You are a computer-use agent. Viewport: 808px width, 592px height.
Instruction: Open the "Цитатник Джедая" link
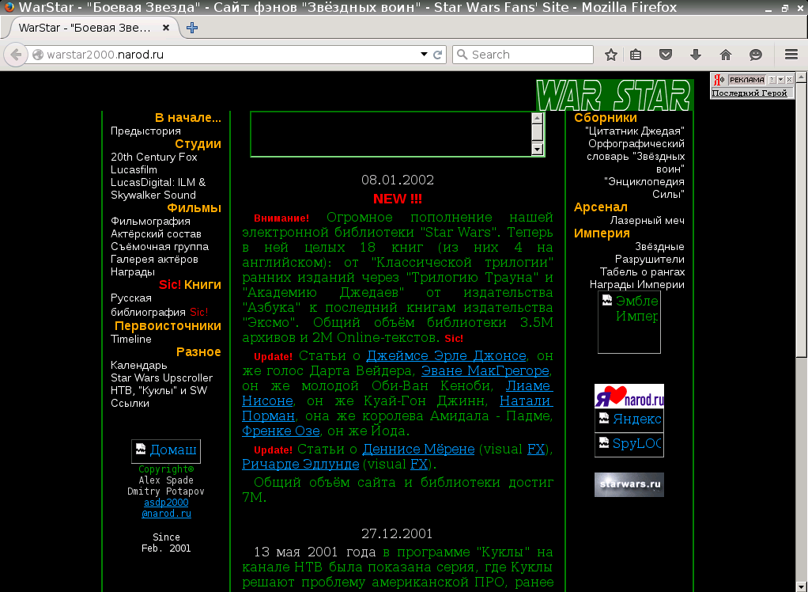[x=635, y=131]
